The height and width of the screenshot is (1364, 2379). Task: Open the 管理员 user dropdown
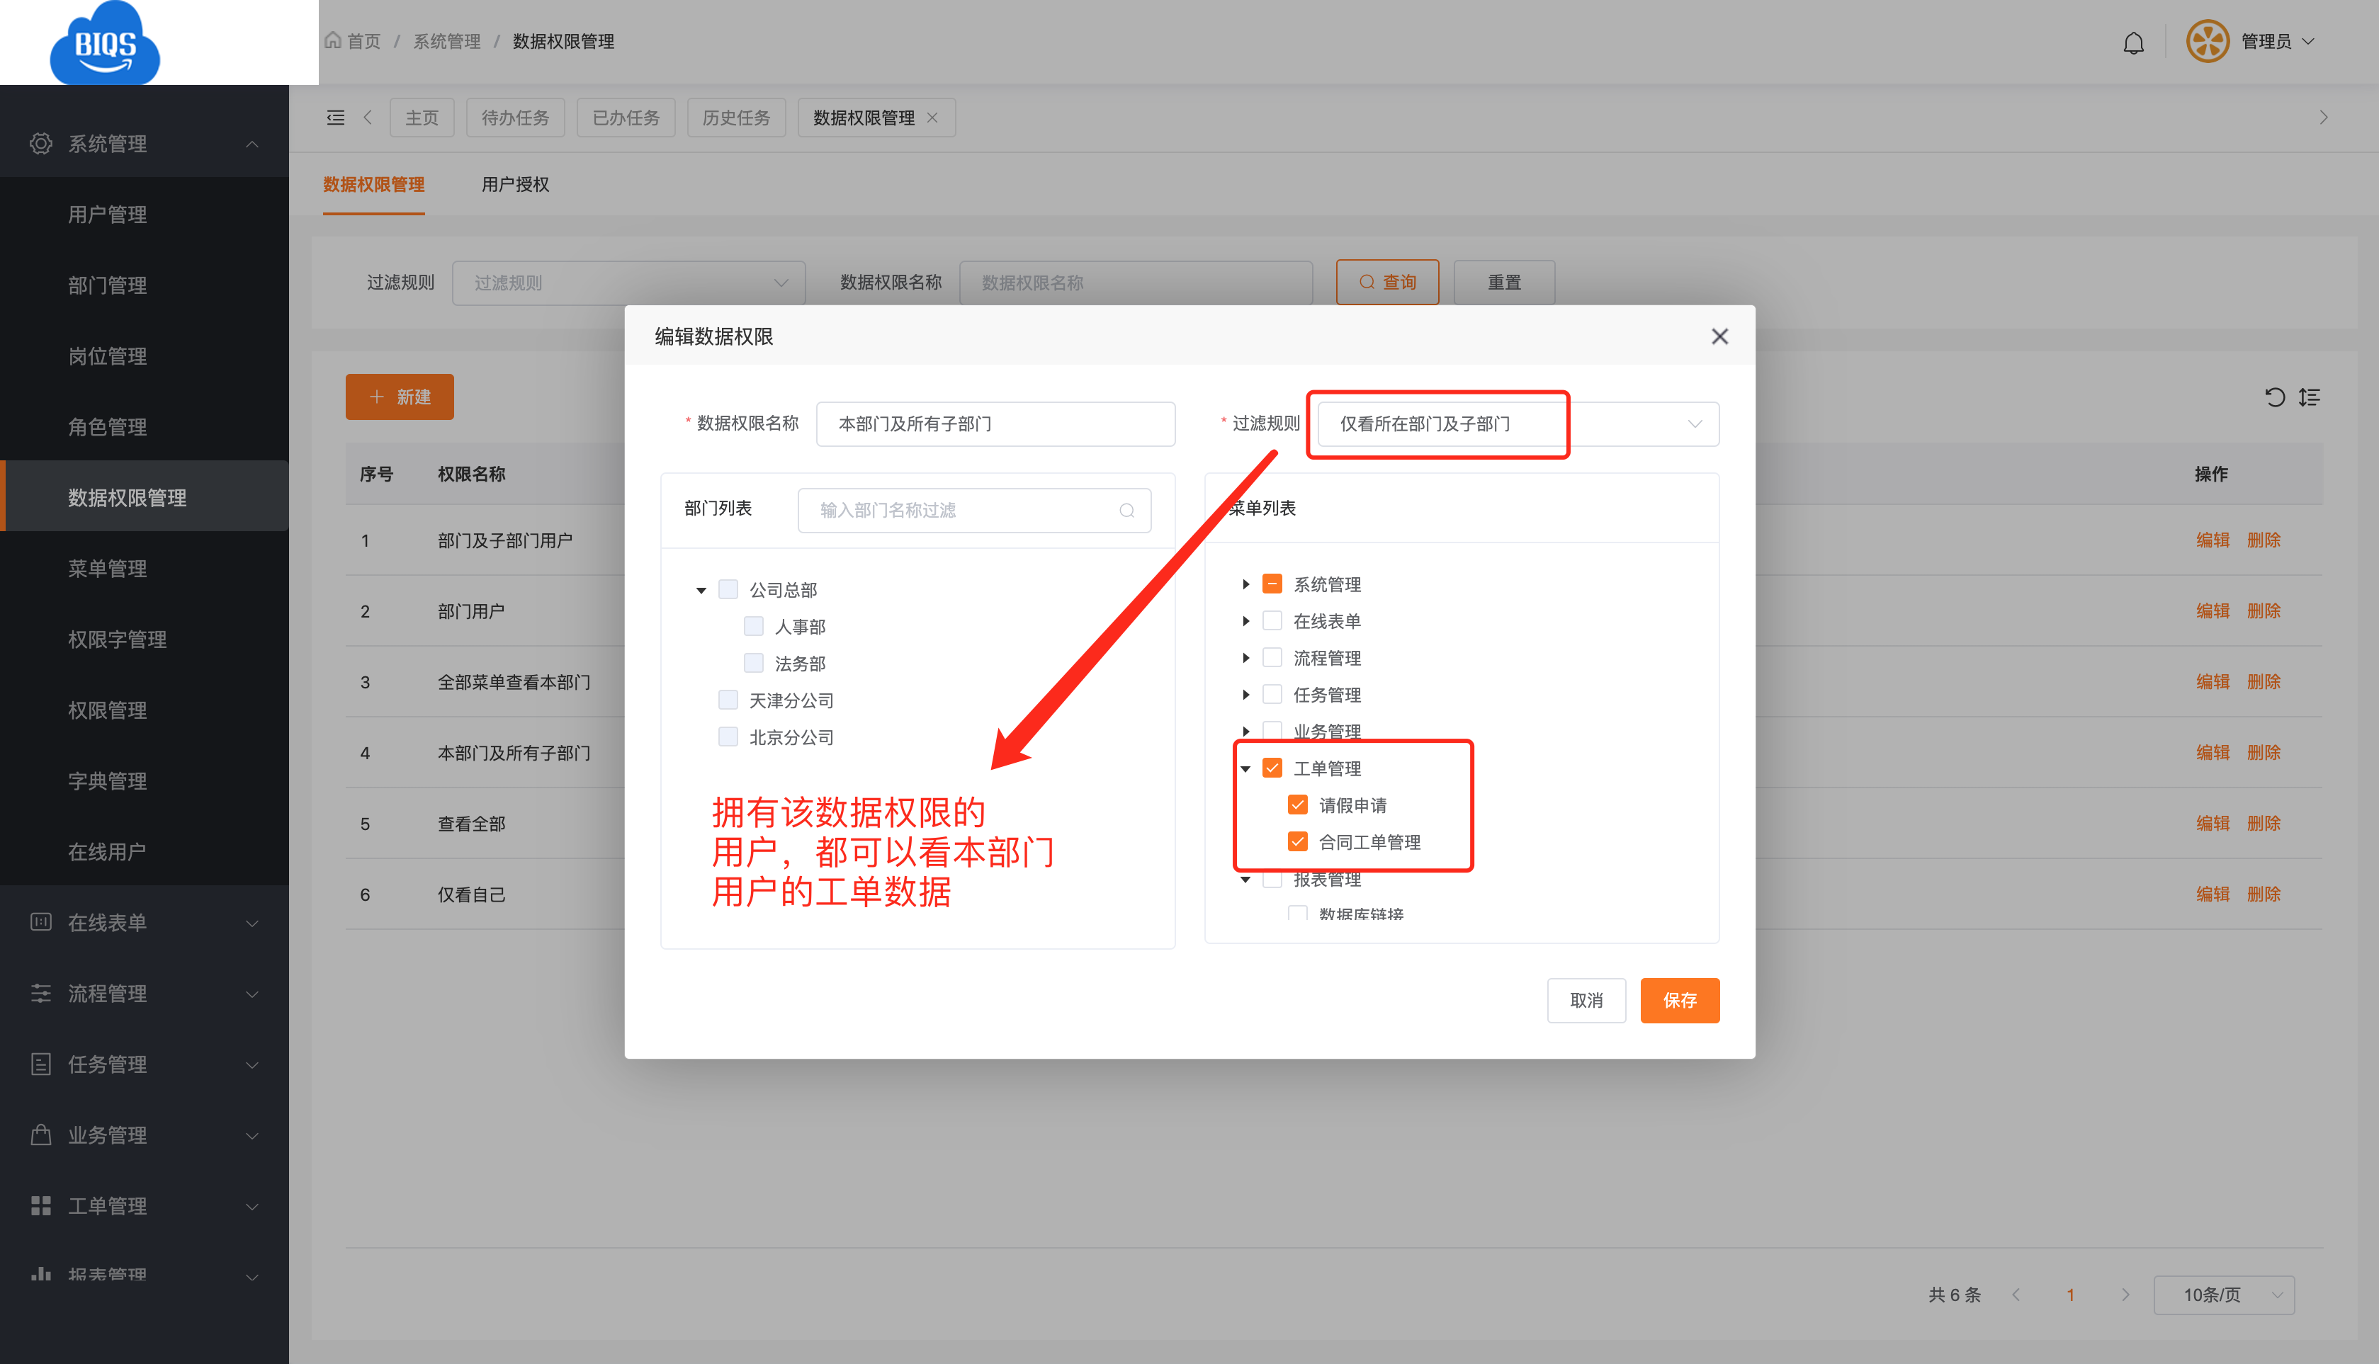pyautogui.click(x=2276, y=41)
